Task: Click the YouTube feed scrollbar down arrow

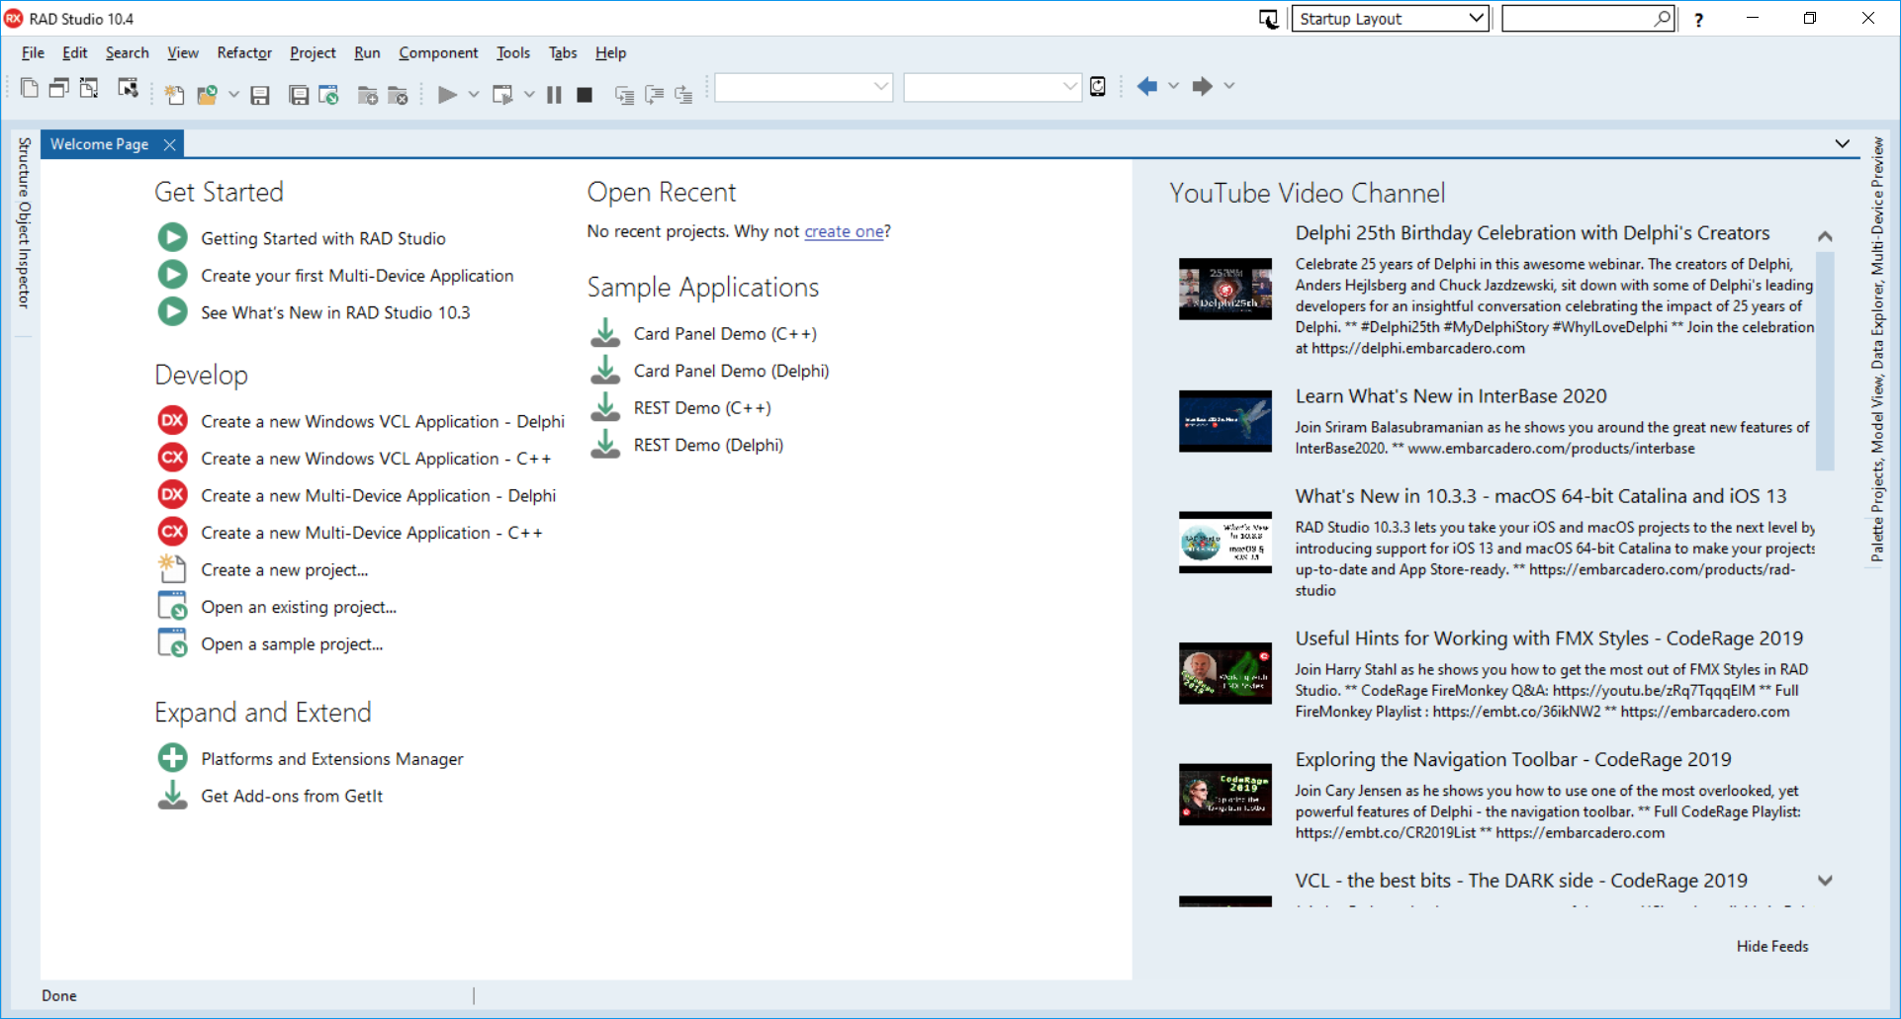Action: (1825, 881)
